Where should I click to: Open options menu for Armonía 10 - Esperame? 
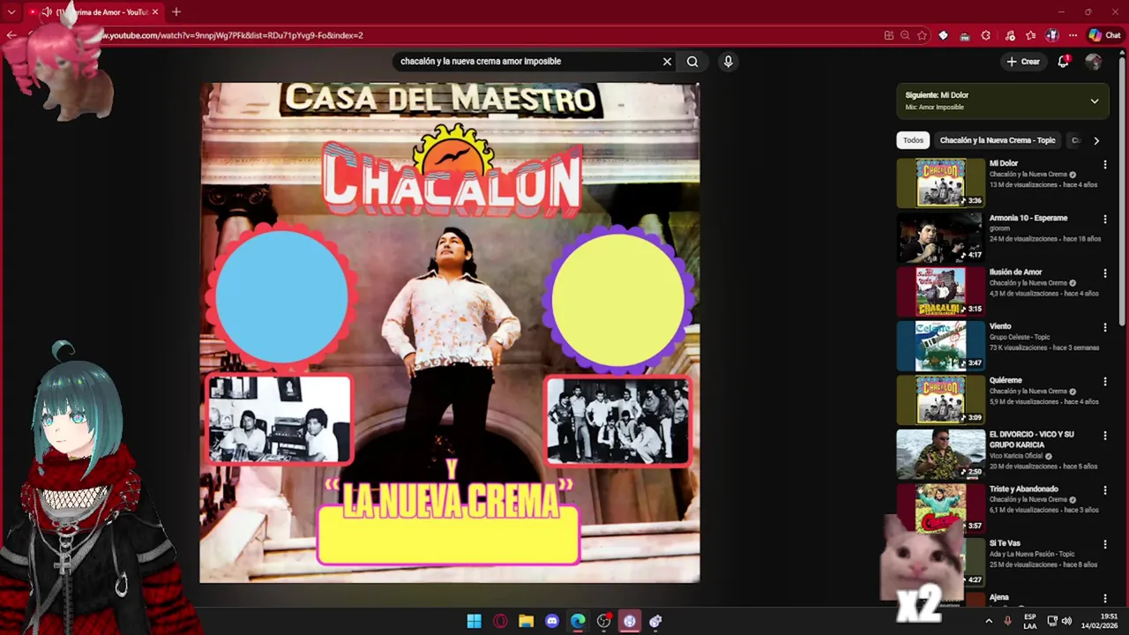tap(1105, 219)
